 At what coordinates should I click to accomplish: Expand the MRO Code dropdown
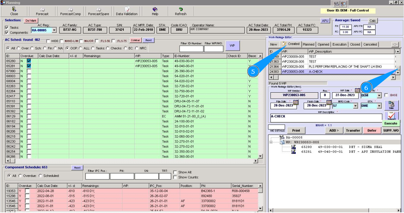click(x=355, y=106)
